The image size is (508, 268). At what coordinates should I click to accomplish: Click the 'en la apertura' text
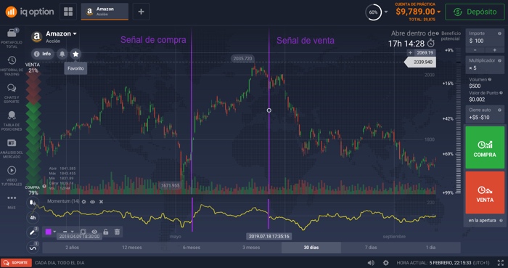pyautogui.click(x=482, y=220)
